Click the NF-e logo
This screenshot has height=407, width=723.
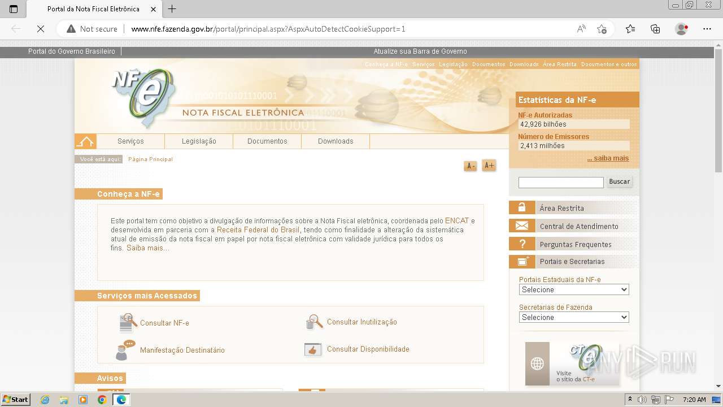(x=143, y=97)
